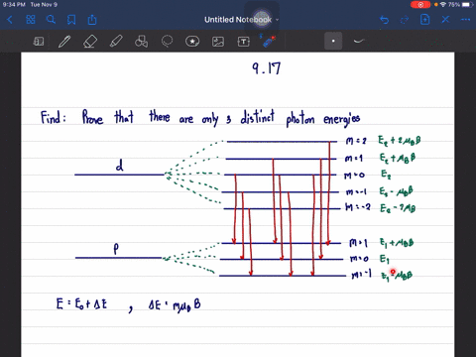Tap the p level label
476x357 pixels.
116,249
